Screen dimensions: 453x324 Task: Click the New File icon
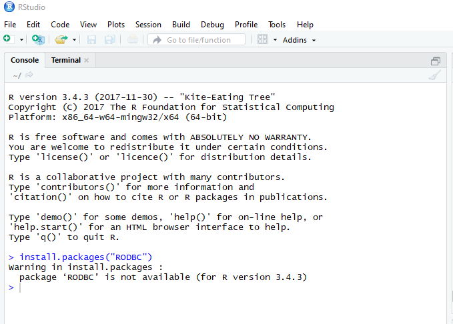click(x=9, y=39)
